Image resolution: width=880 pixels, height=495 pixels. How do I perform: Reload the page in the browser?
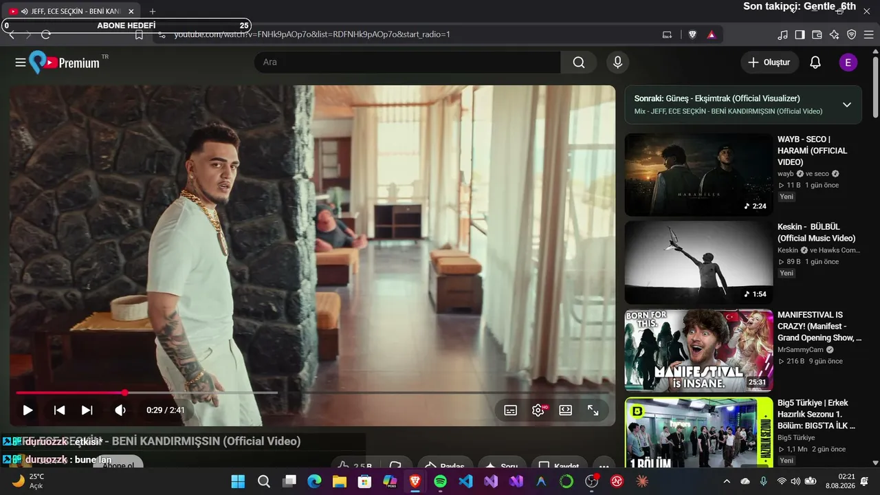(x=46, y=34)
